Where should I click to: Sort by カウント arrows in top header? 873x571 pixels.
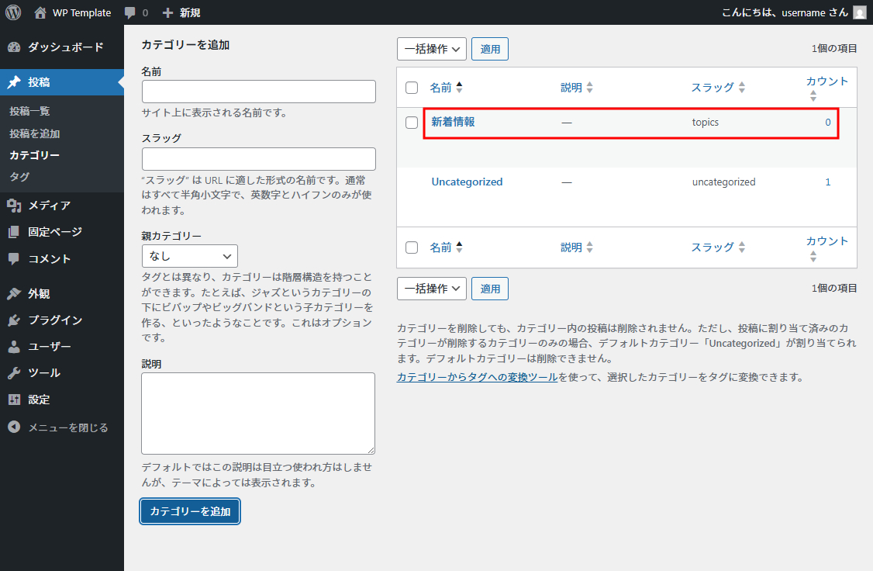coord(813,96)
